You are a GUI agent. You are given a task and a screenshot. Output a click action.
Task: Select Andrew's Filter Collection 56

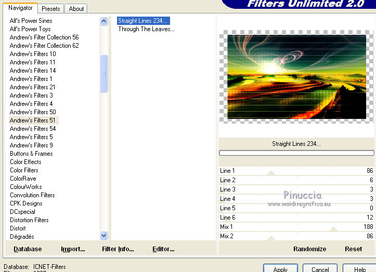pos(44,37)
